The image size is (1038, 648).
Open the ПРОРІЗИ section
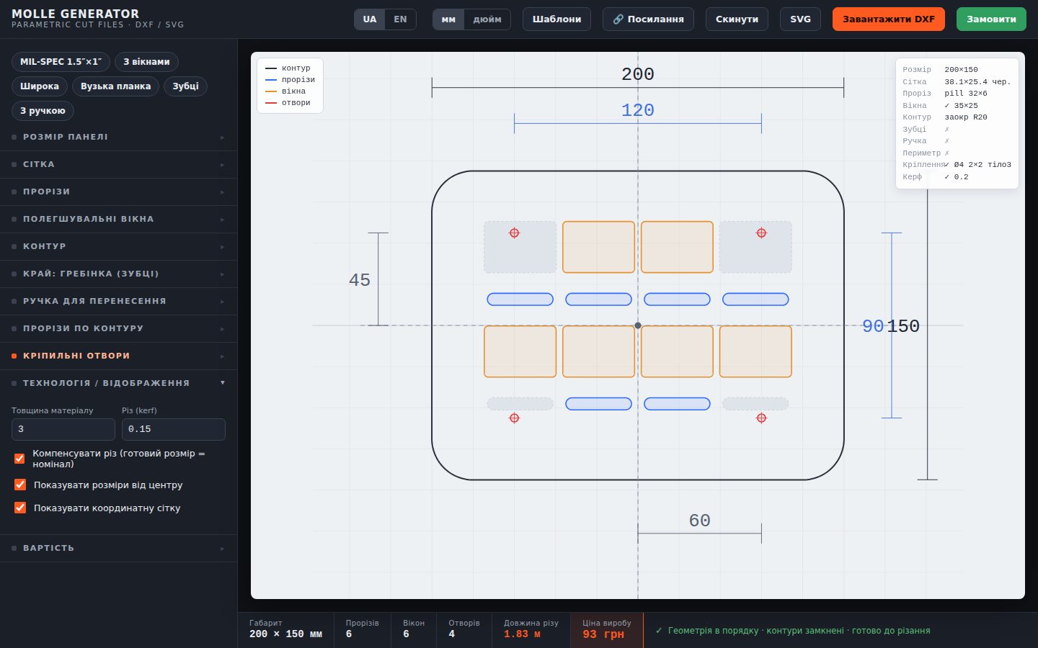coord(118,192)
